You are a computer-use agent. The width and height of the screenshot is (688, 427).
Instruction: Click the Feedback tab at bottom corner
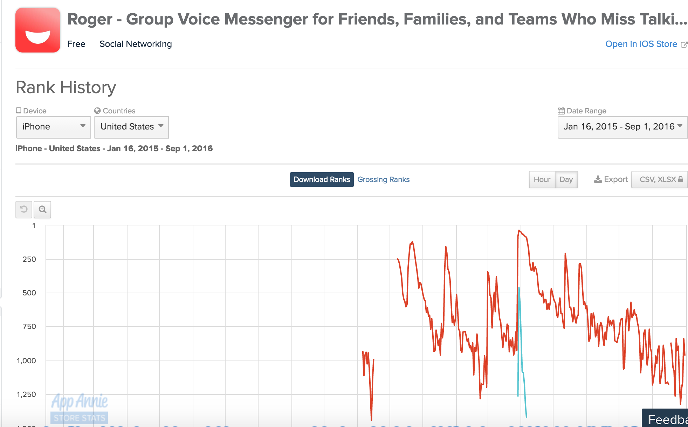(666, 418)
